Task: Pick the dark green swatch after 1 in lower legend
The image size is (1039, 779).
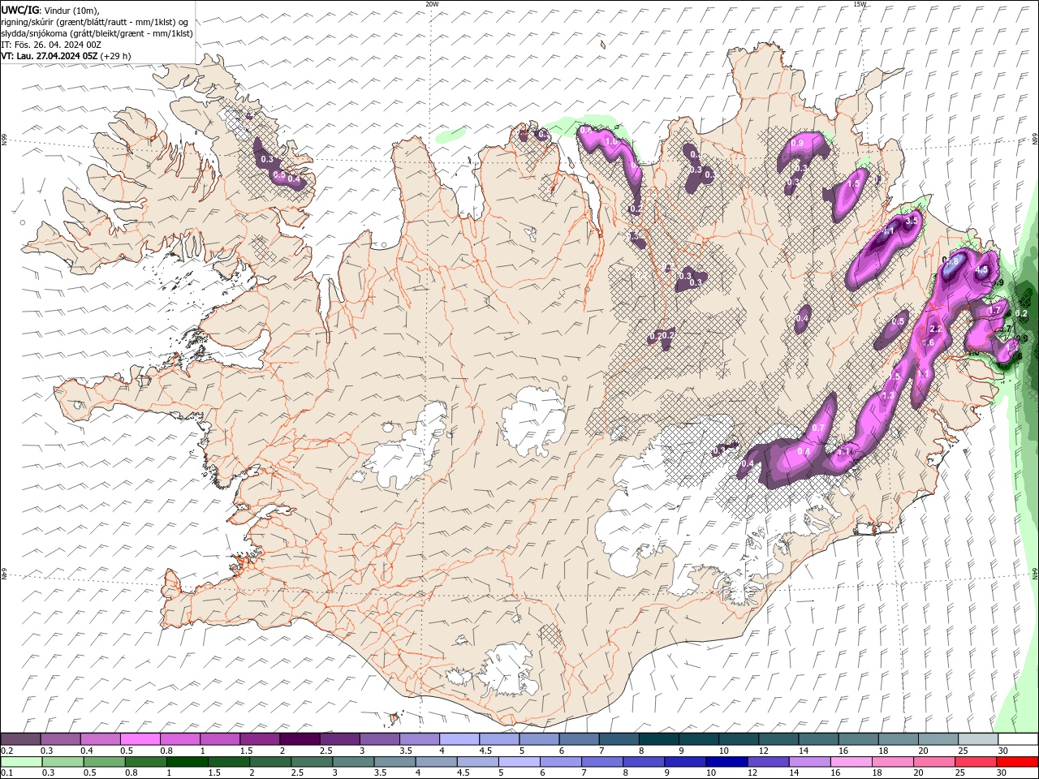Action: point(188,762)
